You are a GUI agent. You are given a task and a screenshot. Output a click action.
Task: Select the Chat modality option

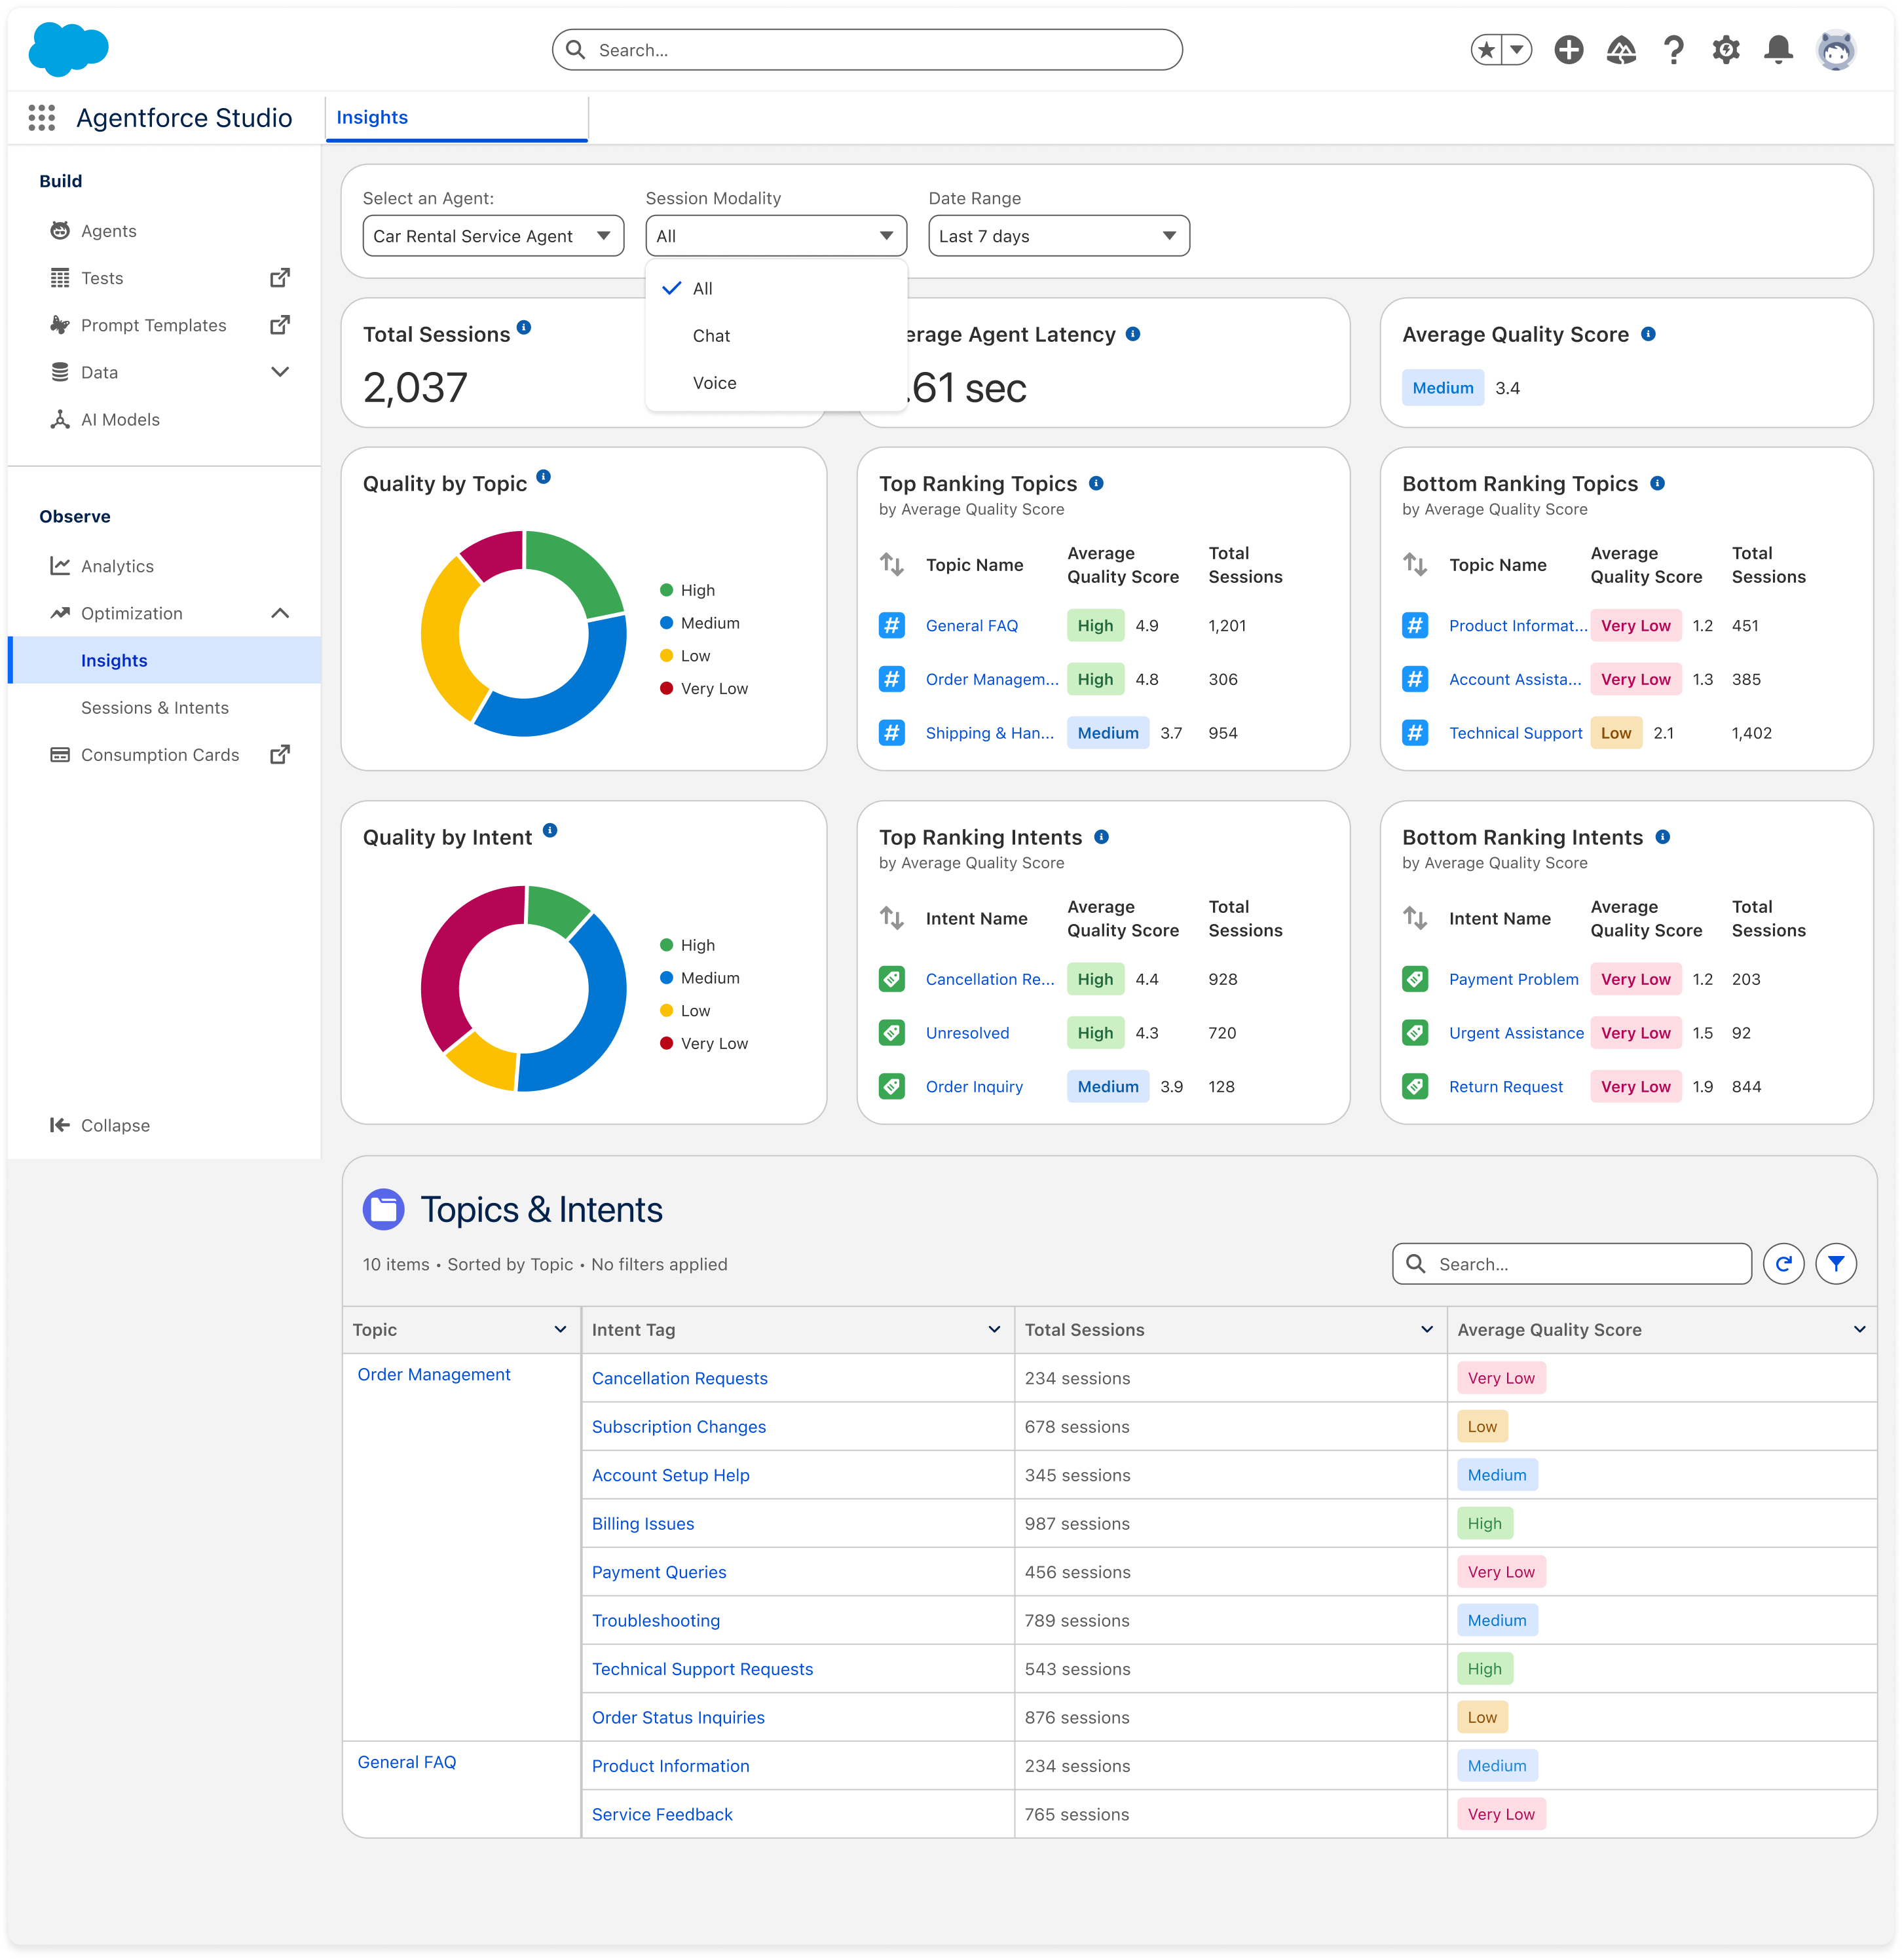[x=776, y=336]
